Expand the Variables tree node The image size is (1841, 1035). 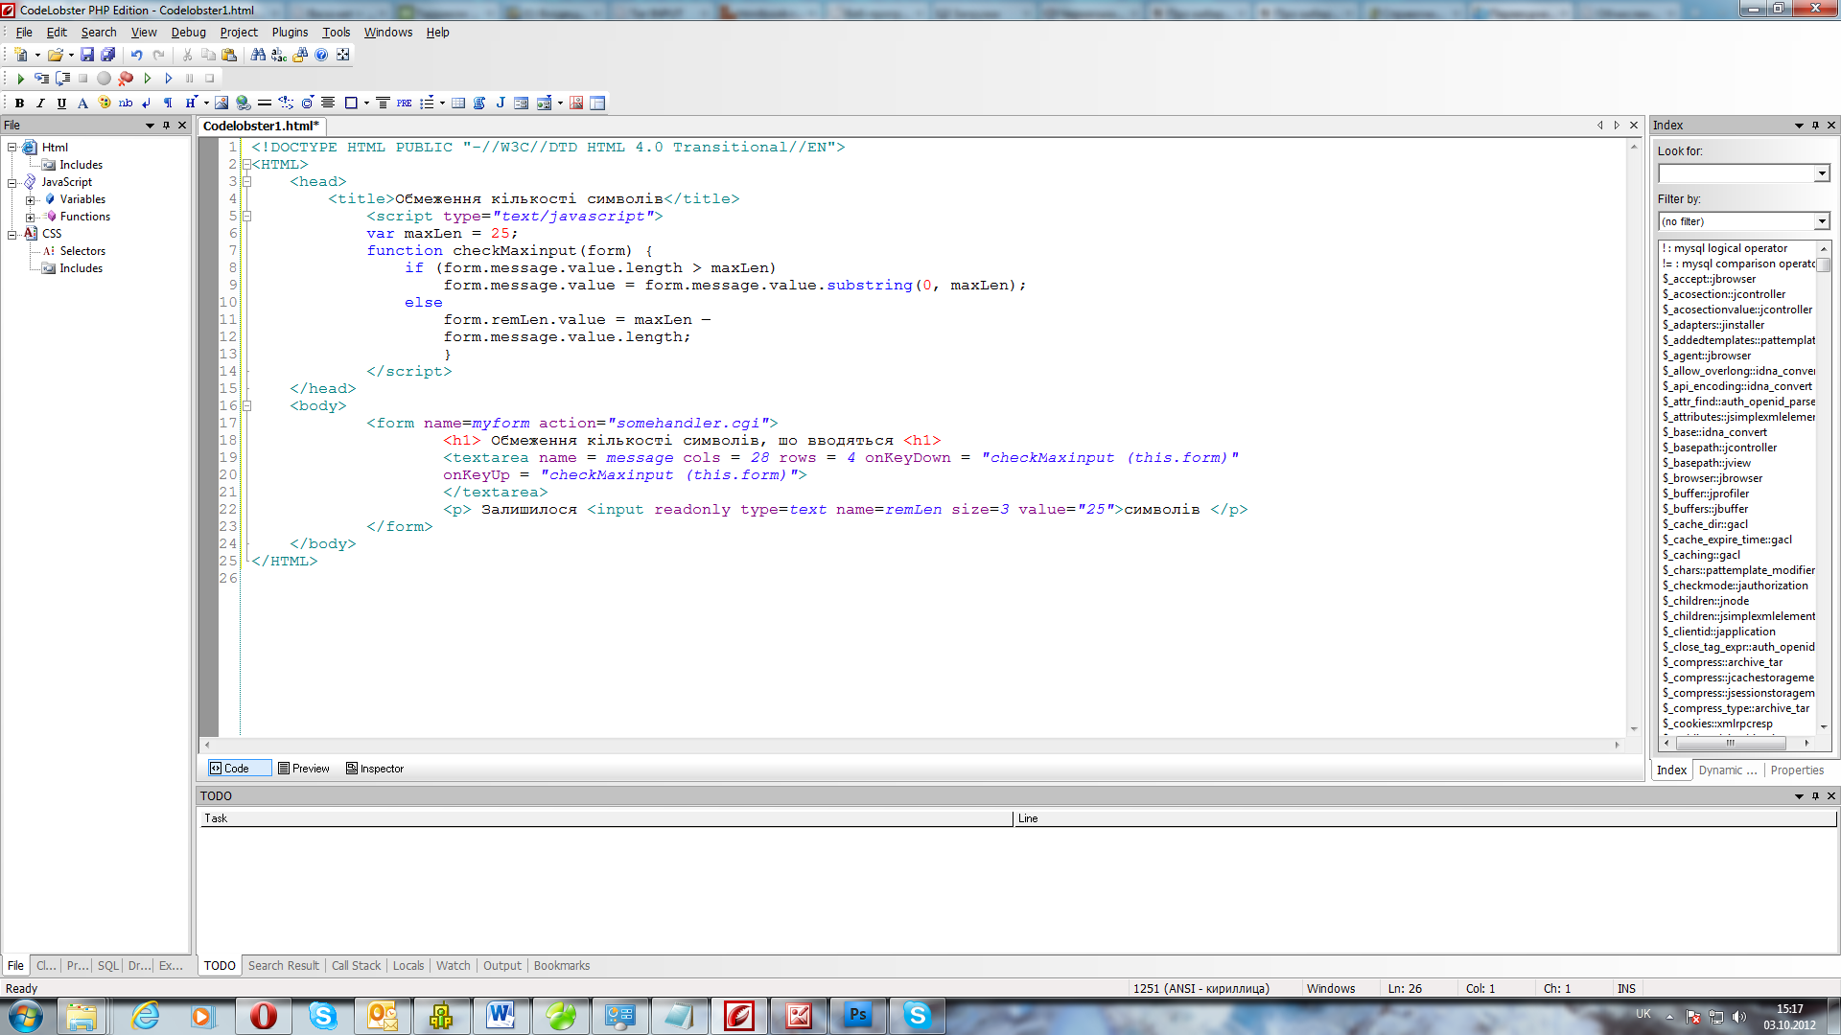click(x=30, y=199)
